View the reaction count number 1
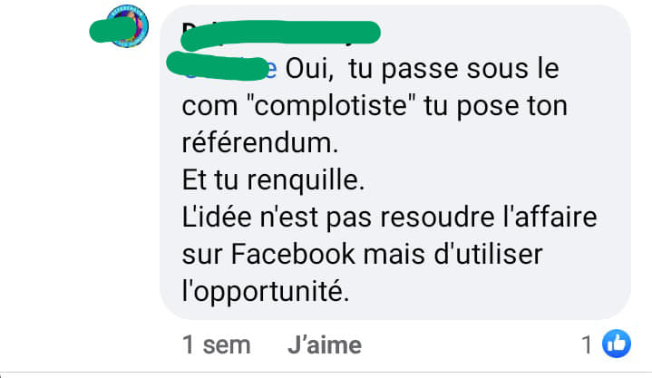The height and width of the screenshot is (378, 652). (x=587, y=344)
